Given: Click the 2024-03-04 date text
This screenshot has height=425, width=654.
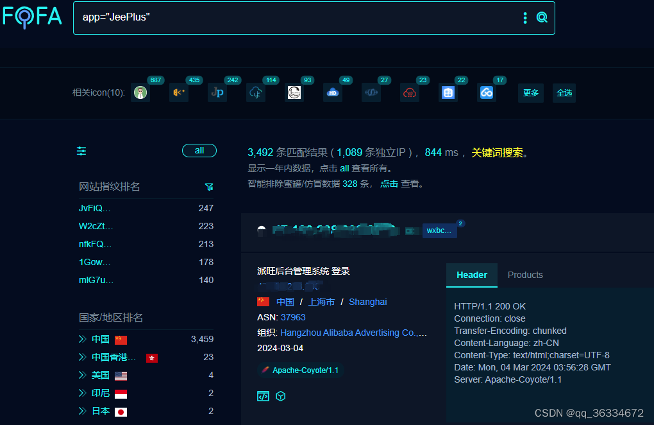Looking at the screenshot, I should 280,348.
